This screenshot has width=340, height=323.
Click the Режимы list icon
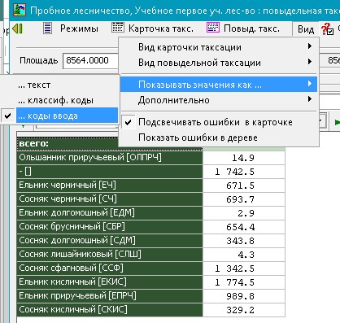48,28
